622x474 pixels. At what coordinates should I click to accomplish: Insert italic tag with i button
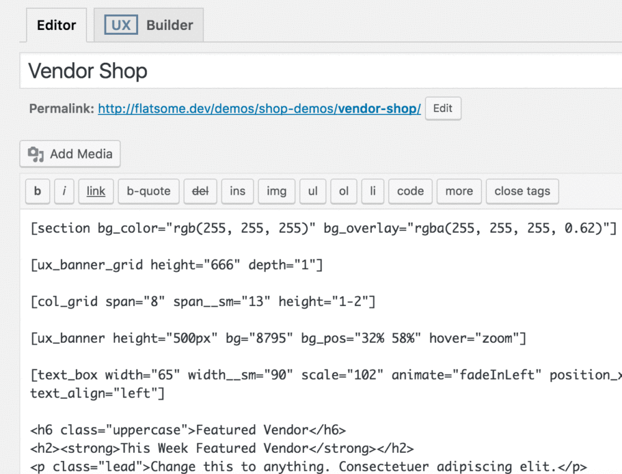pos(64,192)
